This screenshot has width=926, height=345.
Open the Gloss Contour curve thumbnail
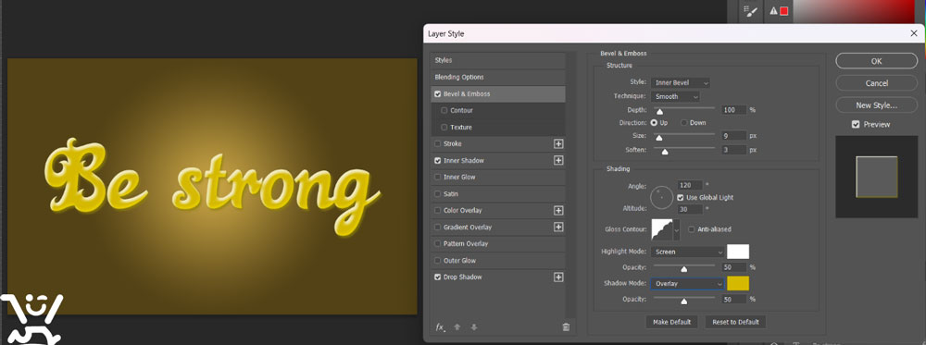click(x=662, y=229)
